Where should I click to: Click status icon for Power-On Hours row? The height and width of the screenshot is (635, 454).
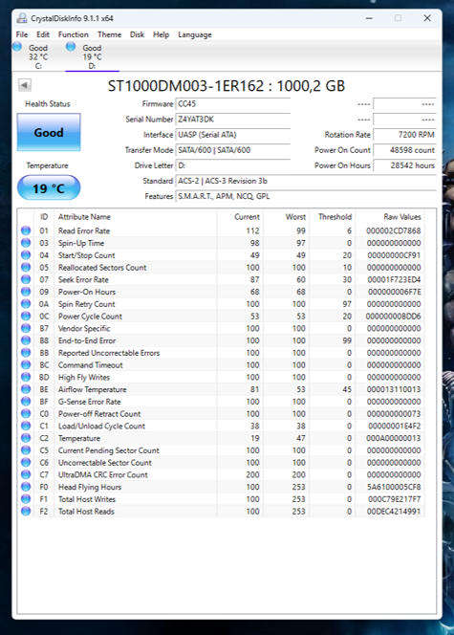(26, 291)
